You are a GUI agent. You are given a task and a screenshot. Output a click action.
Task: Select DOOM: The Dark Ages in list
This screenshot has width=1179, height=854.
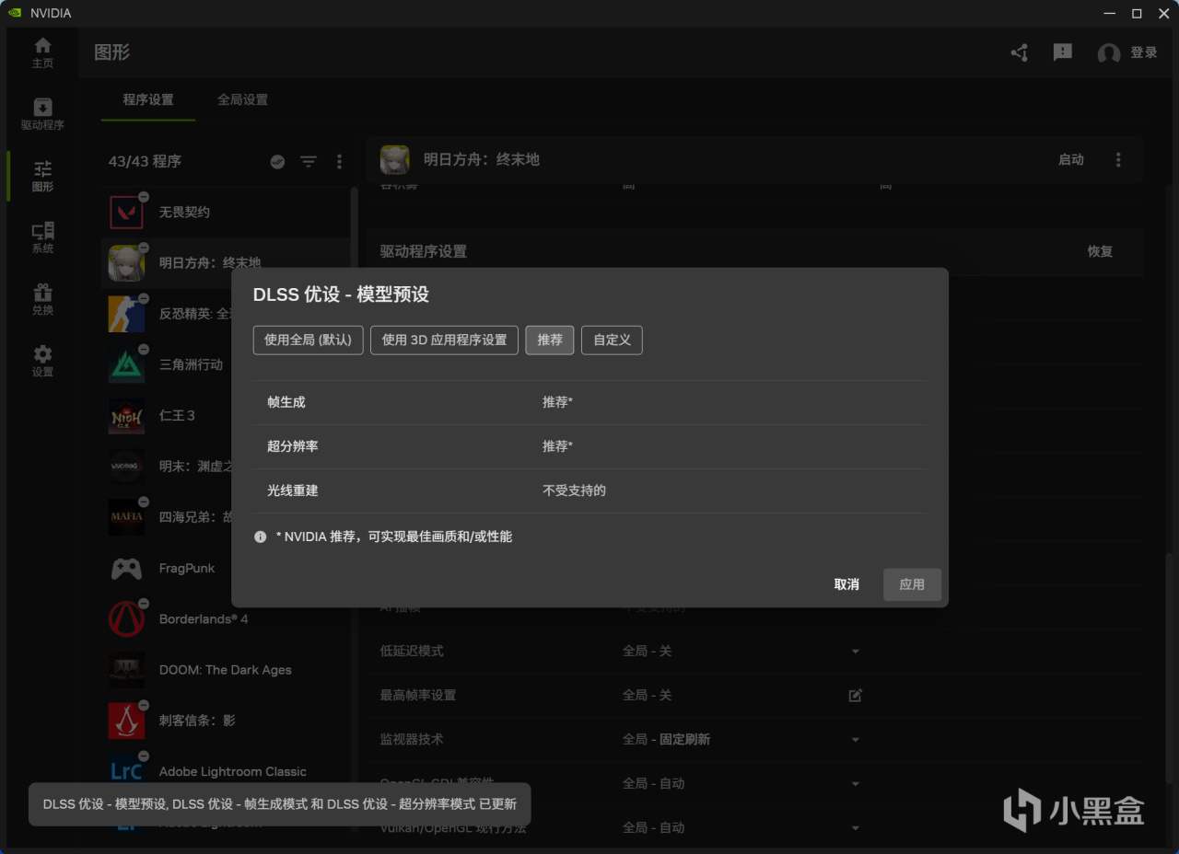[x=226, y=670]
